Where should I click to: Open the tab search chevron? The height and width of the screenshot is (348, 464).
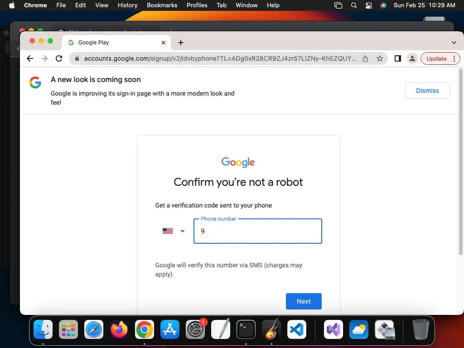pos(454,43)
